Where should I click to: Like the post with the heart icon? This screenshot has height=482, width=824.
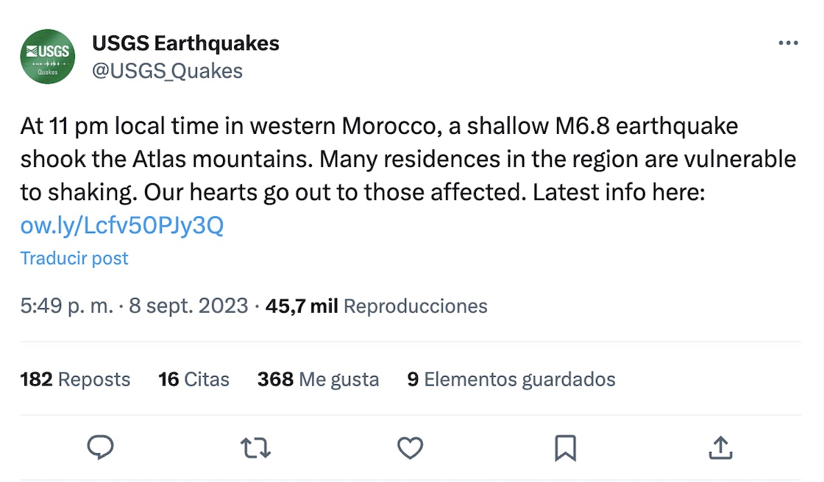click(410, 447)
